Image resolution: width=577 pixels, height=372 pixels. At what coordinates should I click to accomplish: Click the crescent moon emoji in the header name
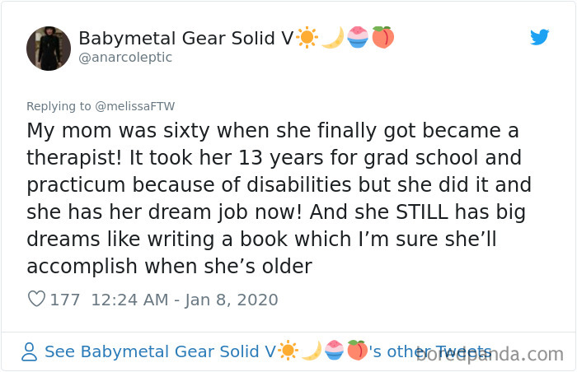coord(332,38)
